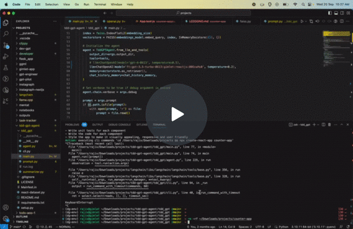This screenshot has width=353, height=229.
Task: Click the Run Python File play icon
Action: [302, 22]
